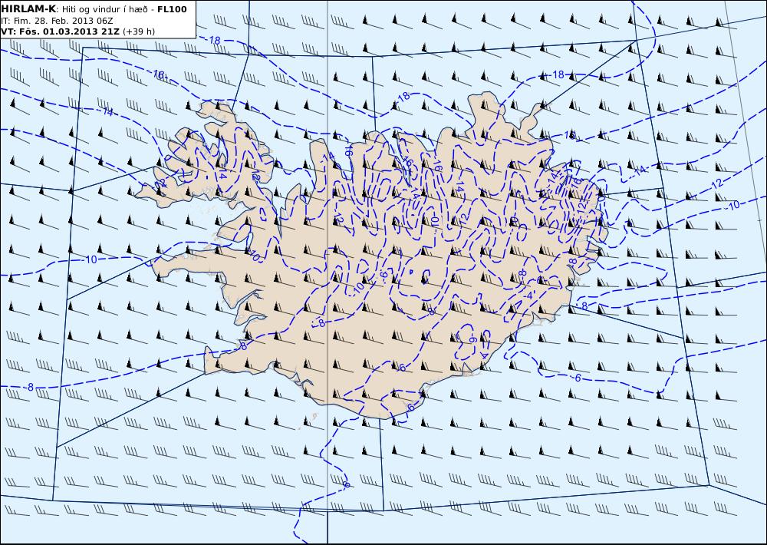The height and width of the screenshot is (545, 767).
Task: Click the -6 contour label south of Iceland's coast
Action: click(345, 484)
